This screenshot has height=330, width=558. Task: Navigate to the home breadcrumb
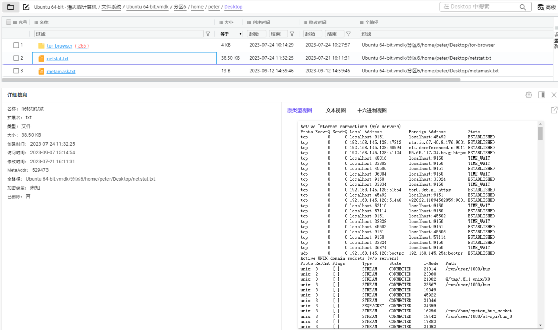pos(197,7)
